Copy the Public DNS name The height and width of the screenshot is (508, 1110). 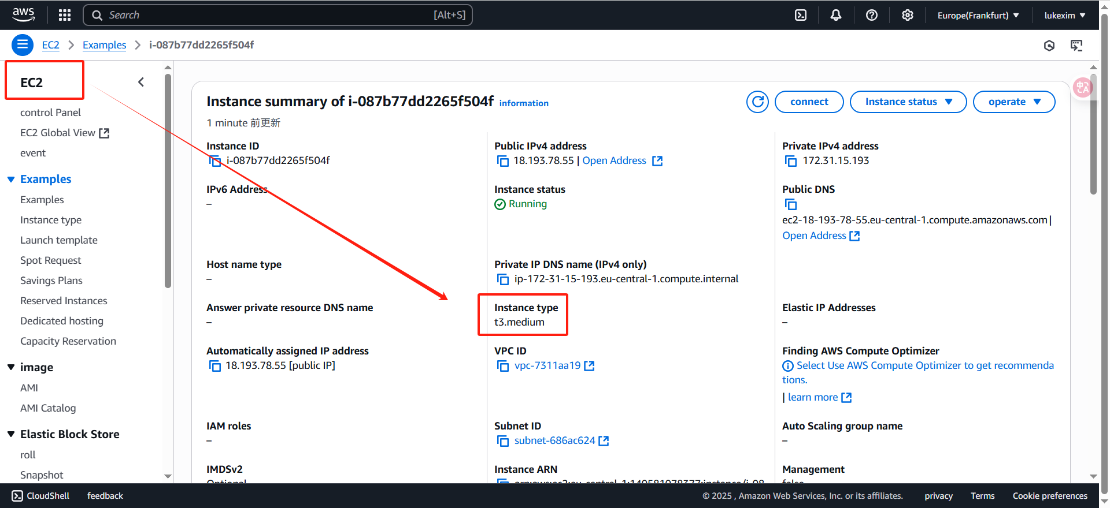pos(791,204)
